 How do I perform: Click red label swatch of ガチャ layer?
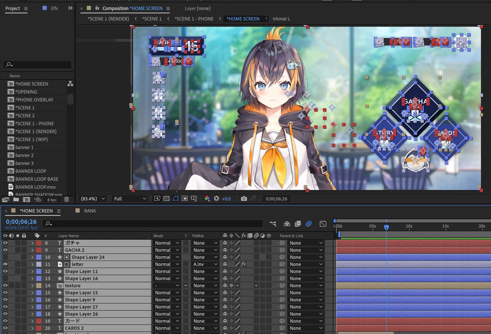coord(39,243)
